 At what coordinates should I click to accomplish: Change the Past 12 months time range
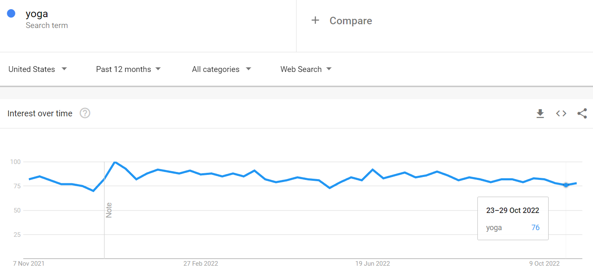128,69
